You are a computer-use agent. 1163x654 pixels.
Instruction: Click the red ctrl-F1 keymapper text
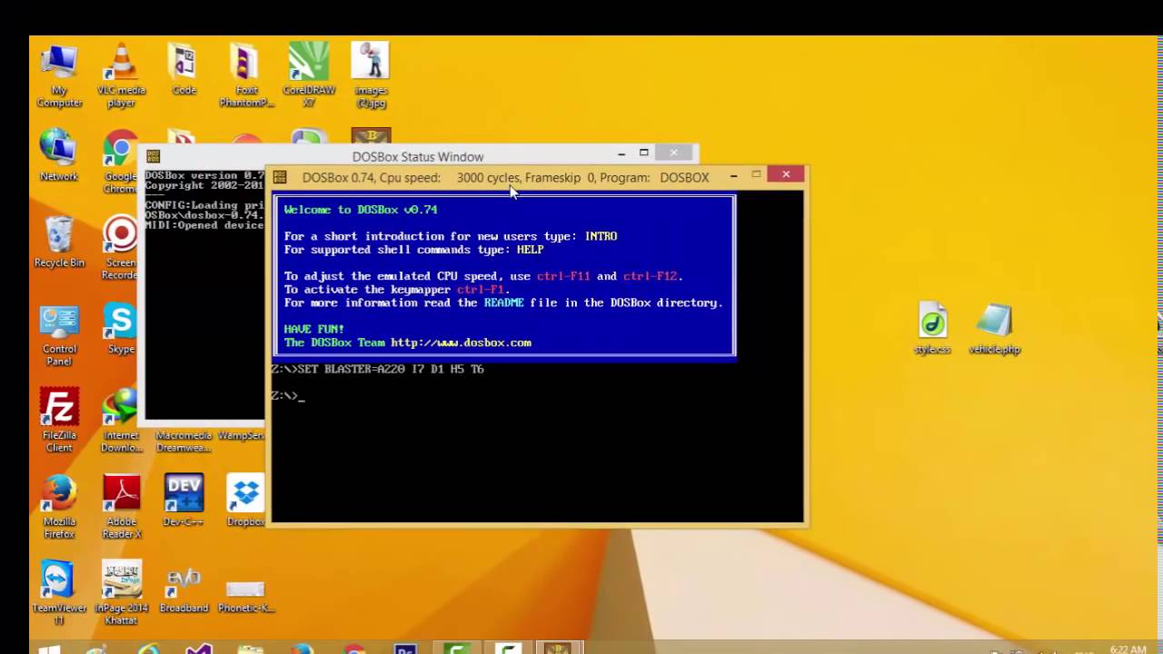(481, 290)
